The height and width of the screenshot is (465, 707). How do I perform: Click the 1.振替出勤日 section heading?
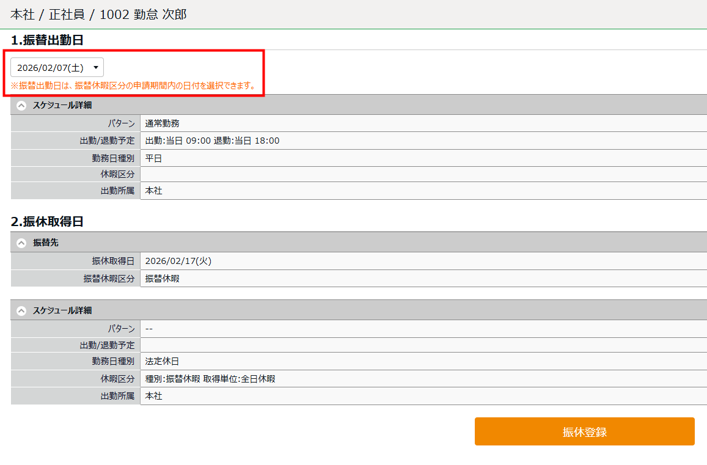pyautogui.click(x=47, y=40)
